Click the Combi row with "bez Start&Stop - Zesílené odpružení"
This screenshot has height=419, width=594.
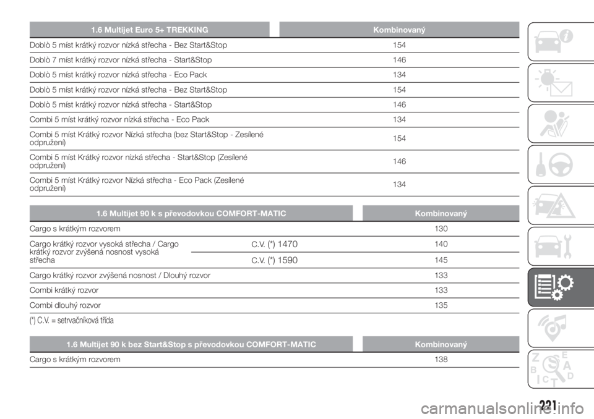[x=274, y=138]
